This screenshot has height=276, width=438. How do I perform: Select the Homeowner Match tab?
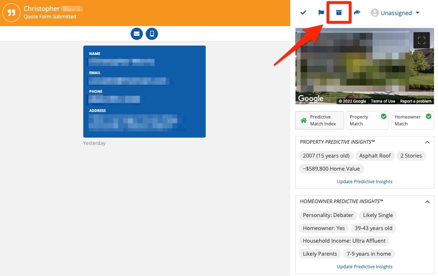click(x=412, y=120)
